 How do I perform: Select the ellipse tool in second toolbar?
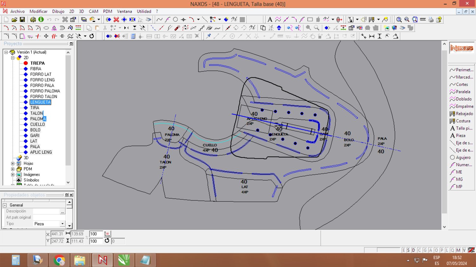pyautogui.click(x=46, y=28)
